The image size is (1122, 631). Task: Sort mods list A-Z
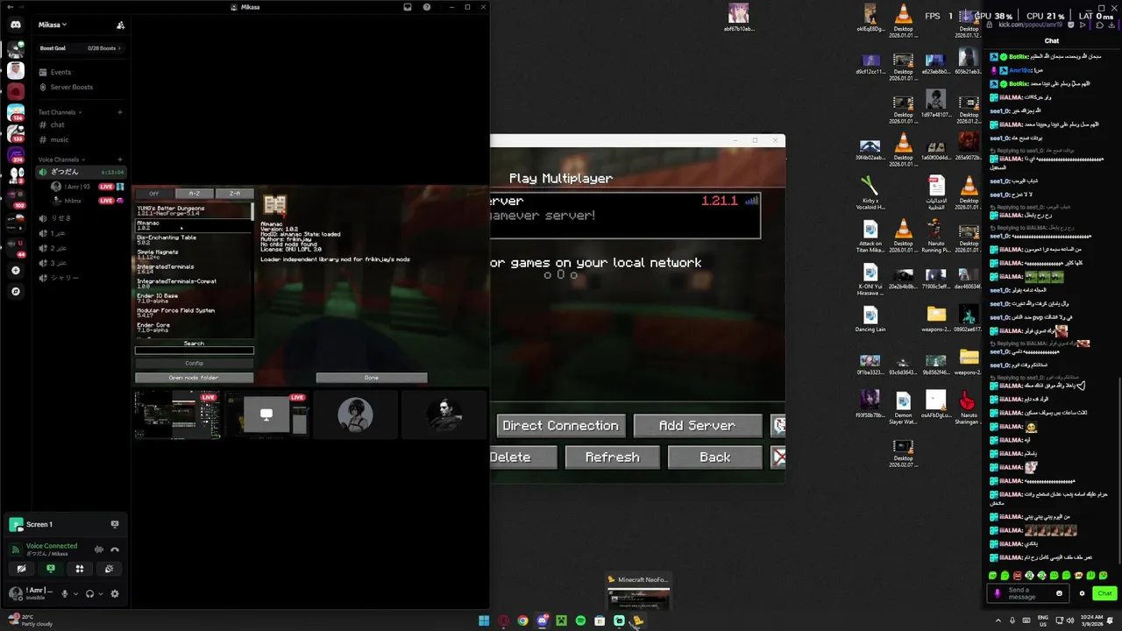(194, 194)
